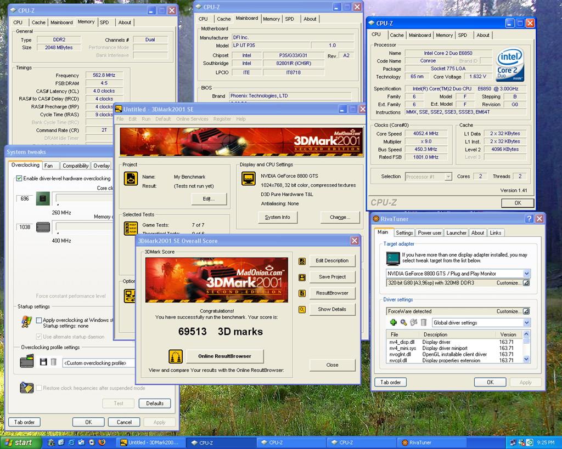Delete overclocking profile with the trash icon
Viewport: 562px width, 449px height.
pos(53,362)
